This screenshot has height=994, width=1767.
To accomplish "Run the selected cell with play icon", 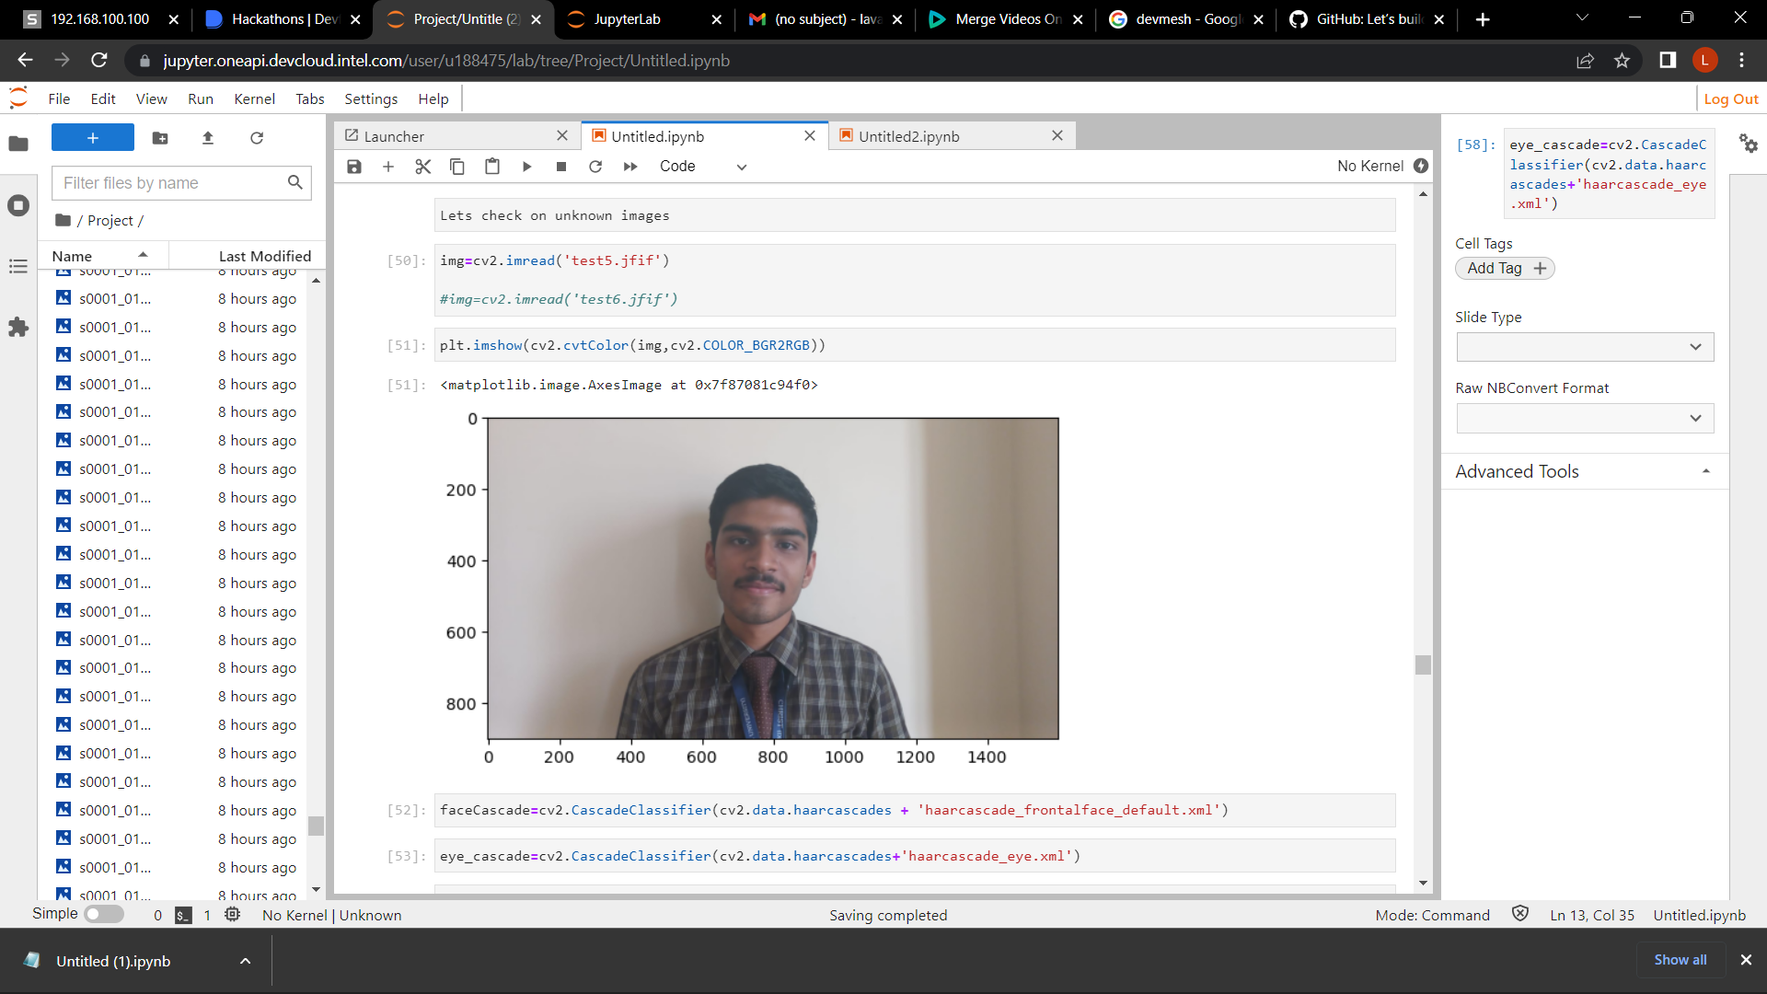I will click(x=526, y=167).
